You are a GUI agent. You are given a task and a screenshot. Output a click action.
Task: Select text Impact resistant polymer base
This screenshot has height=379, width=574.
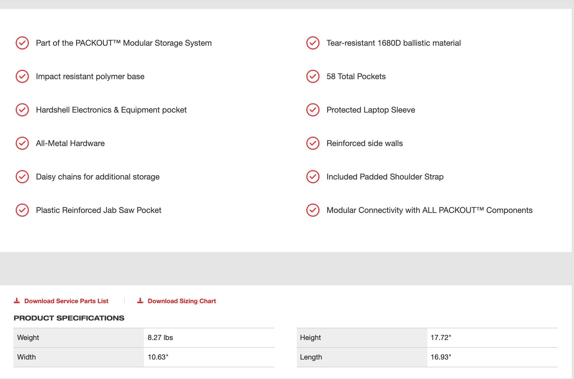pyautogui.click(x=90, y=76)
